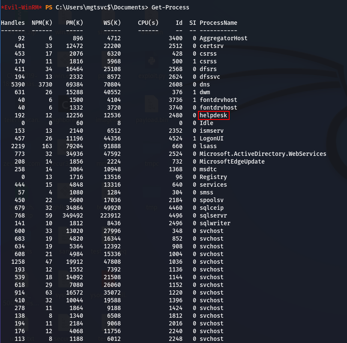The image size is (347, 343).
Task: Select the MicrosoftEdgeUpdate process name
Action: tap(232, 162)
